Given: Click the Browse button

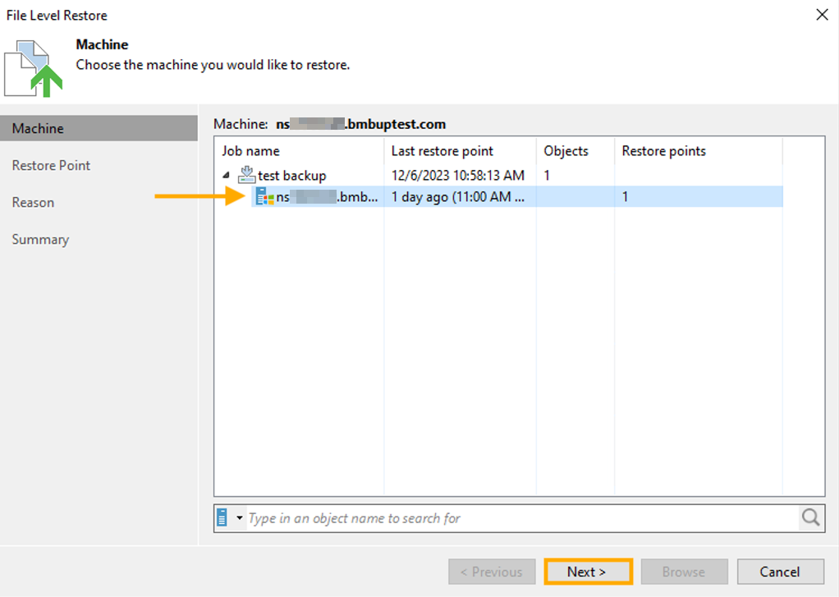Looking at the screenshot, I should pos(683,572).
